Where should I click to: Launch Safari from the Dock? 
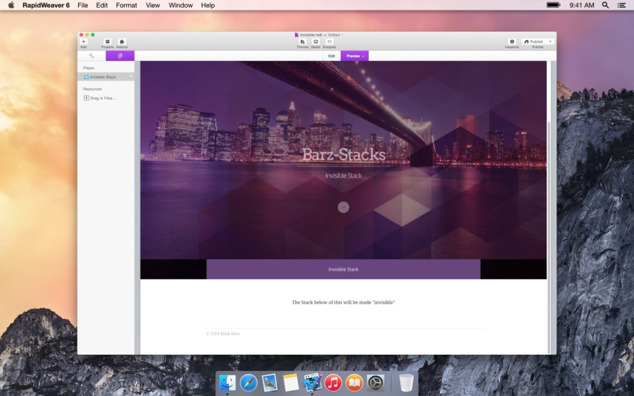pyautogui.click(x=248, y=382)
